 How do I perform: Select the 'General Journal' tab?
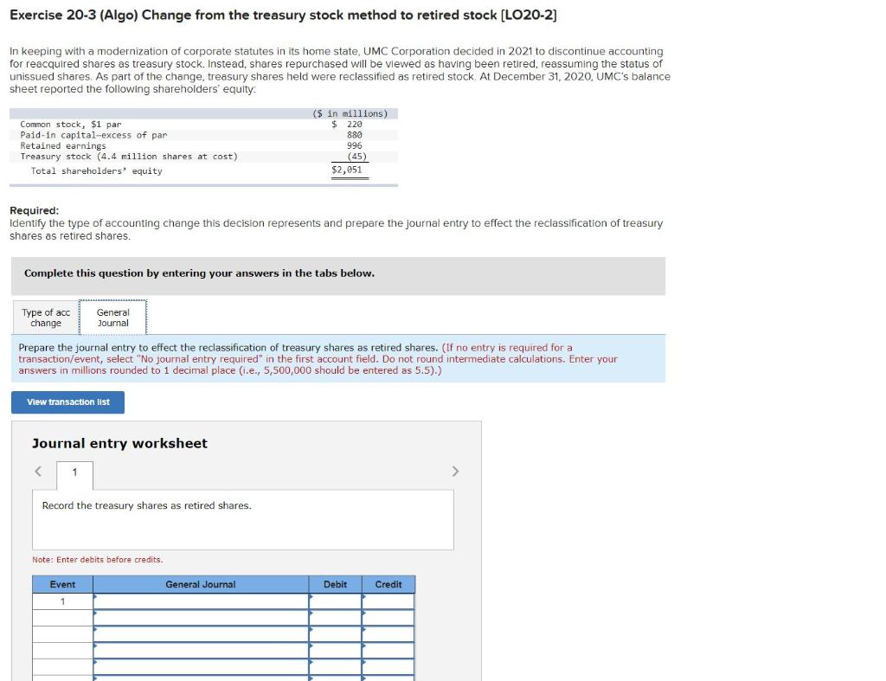coord(112,317)
